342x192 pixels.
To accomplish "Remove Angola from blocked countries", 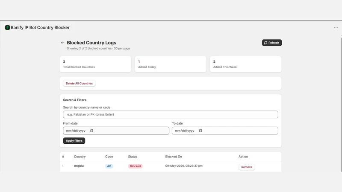I will pos(247,167).
